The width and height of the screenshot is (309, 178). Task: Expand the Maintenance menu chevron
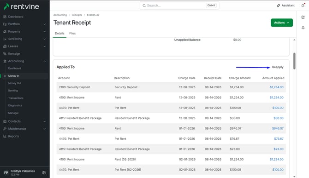pos(45,129)
